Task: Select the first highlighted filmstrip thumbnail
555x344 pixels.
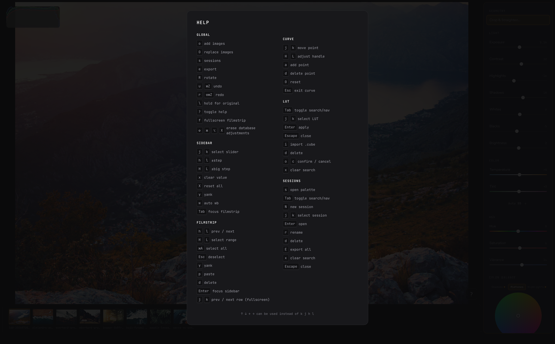Action: pos(19,317)
